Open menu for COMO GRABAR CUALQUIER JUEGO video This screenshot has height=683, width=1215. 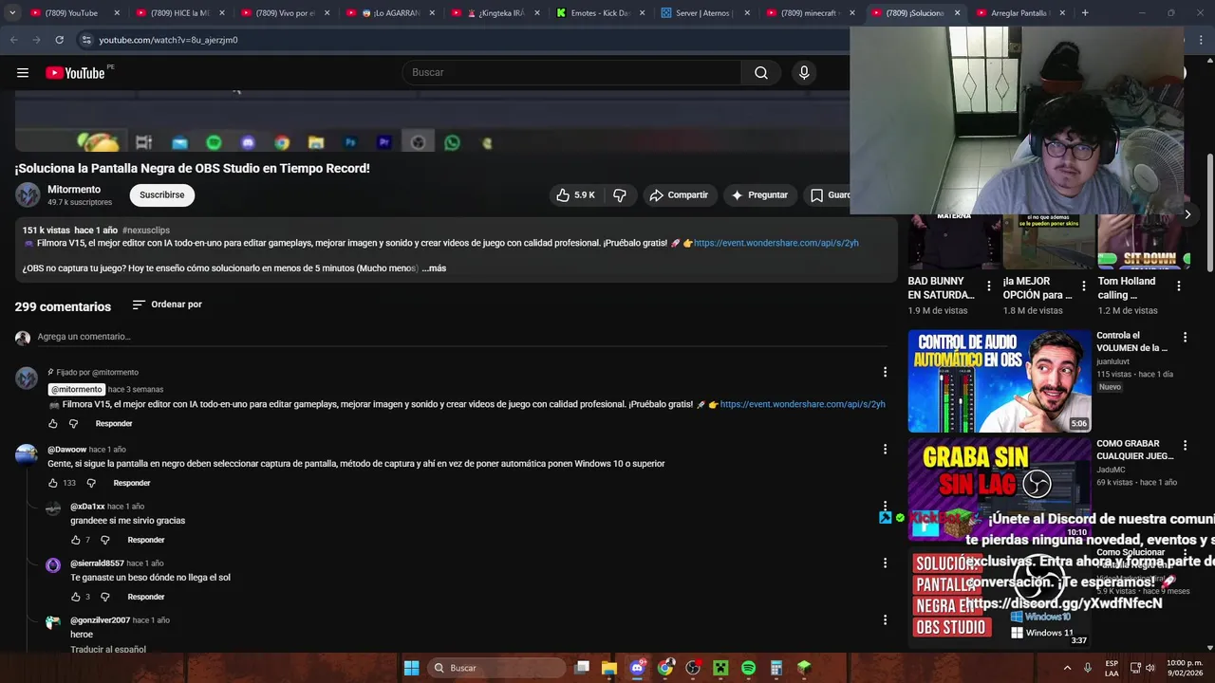pos(1185,445)
